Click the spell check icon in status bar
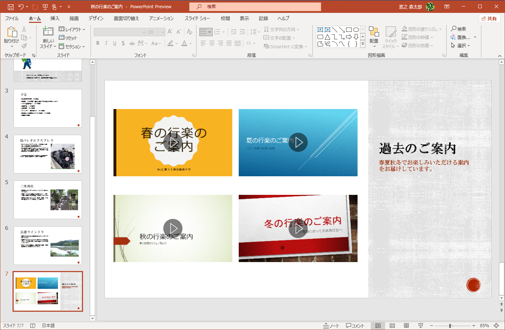 point(33,326)
